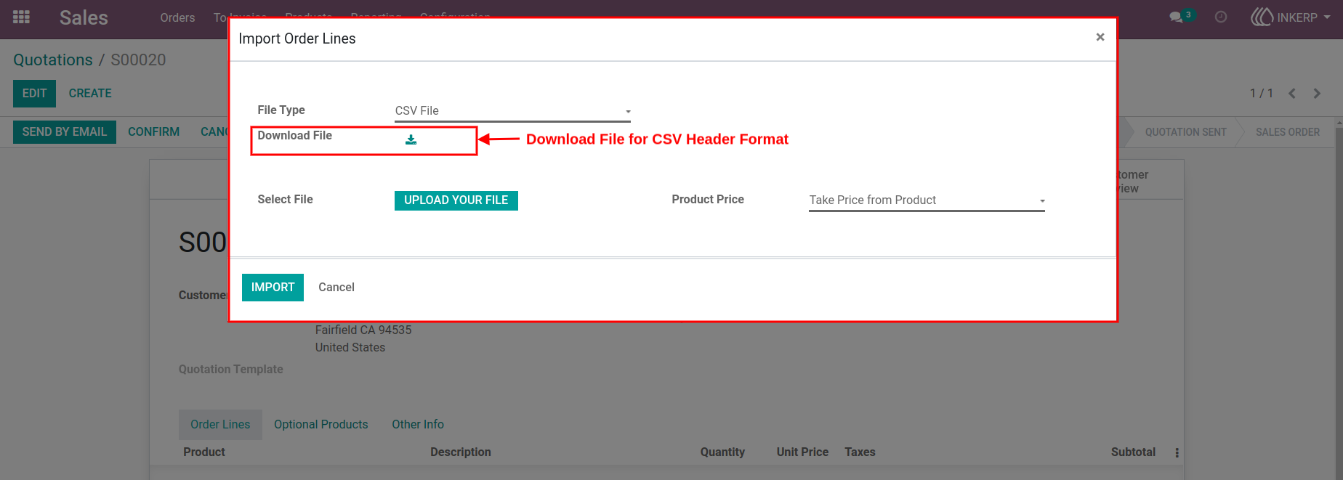This screenshot has height=480, width=1343.
Task: Switch to Optional Products tab
Action: pyautogui.click(x=321, y=425)
